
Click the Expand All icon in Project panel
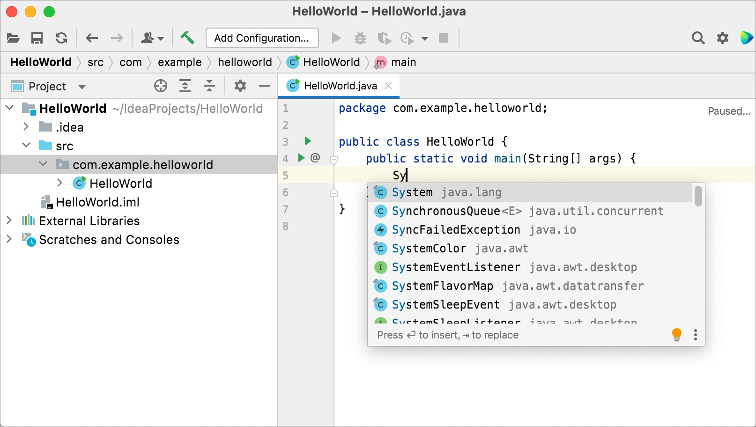pyautogui.click(x=185, y=86)
